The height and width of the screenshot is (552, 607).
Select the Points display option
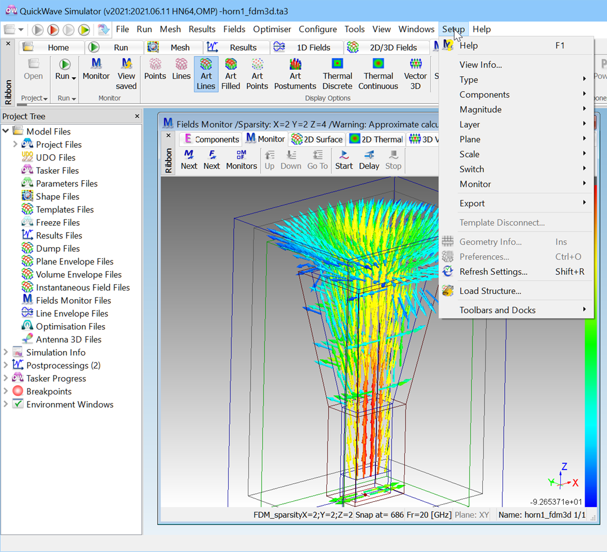(x=155, y=69)
